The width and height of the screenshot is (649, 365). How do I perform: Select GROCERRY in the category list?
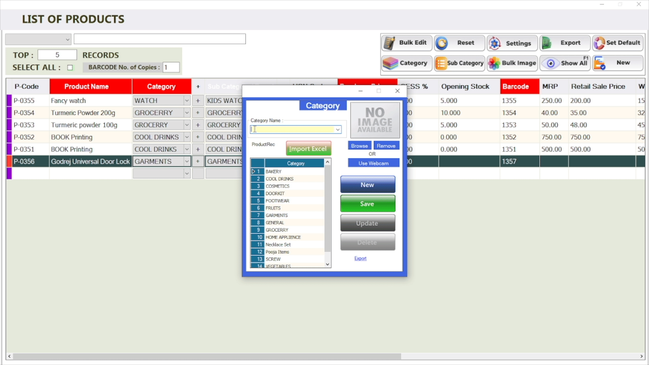pyautogui.click(x=277, y=230)
